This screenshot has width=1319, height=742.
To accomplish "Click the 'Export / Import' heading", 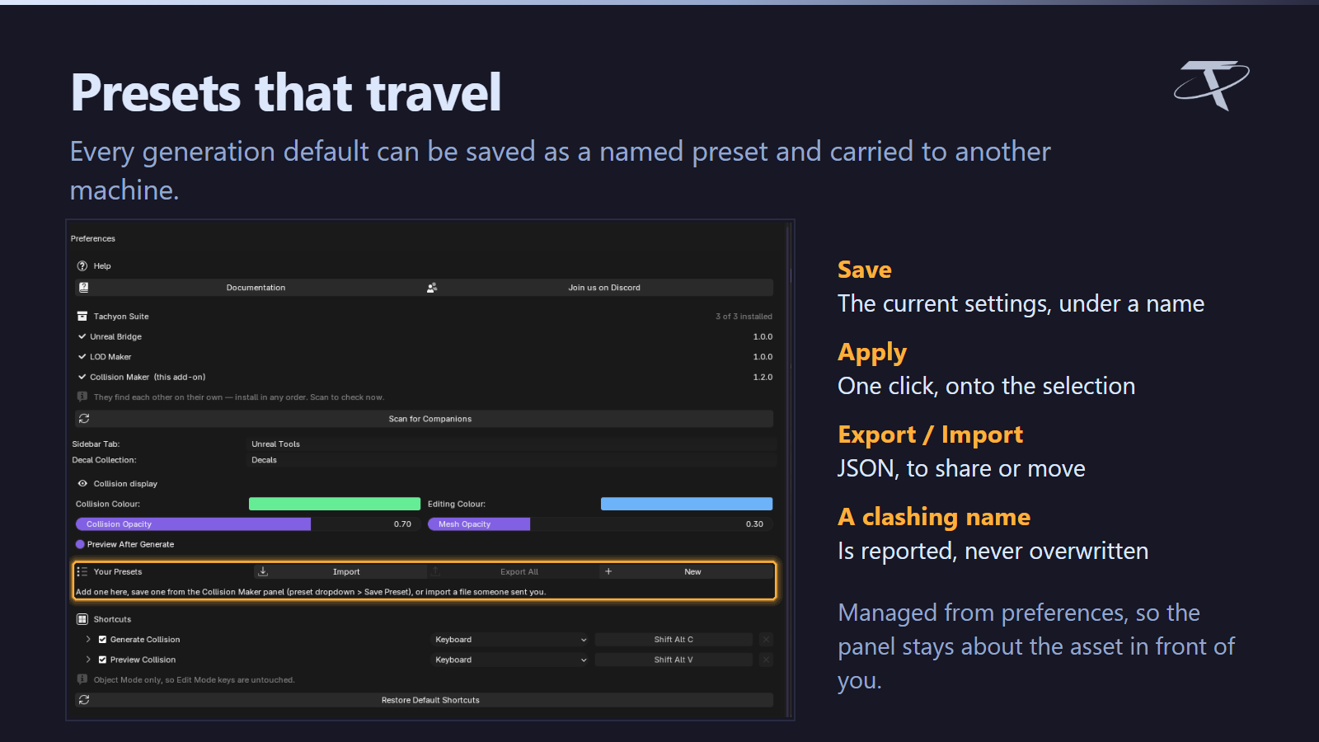I will pos(930,434).
